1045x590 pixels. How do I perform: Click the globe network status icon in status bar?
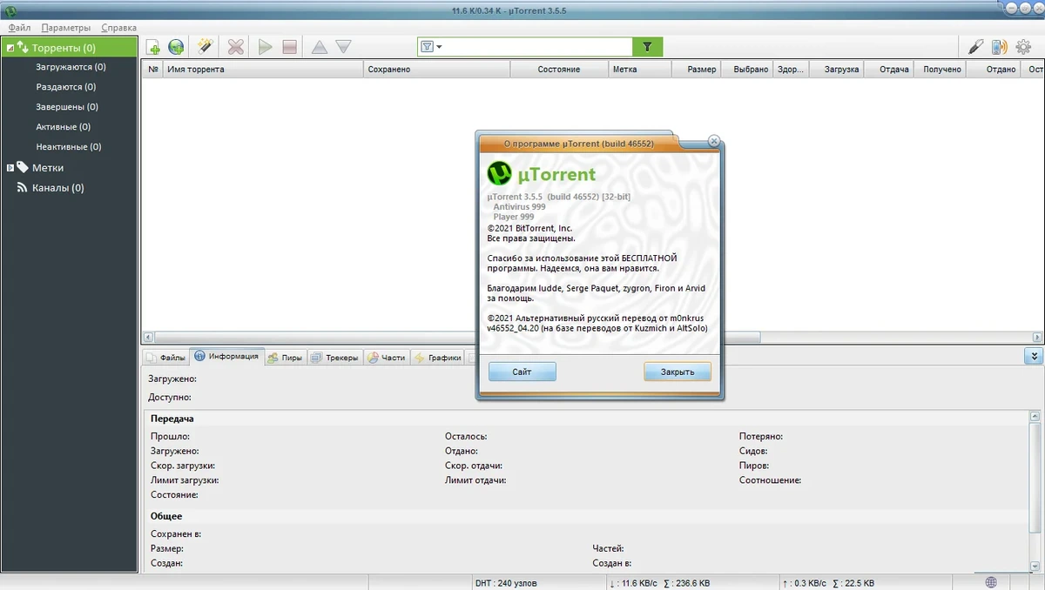point(991,582)
